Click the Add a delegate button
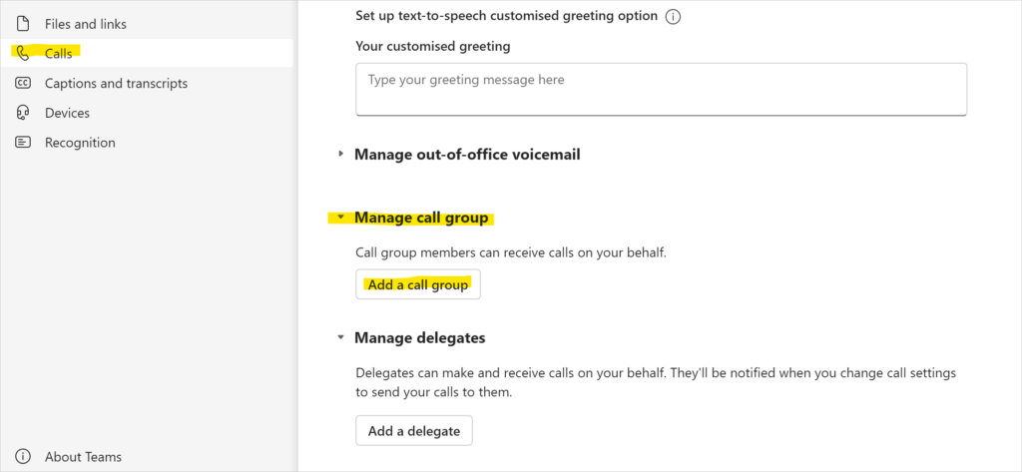This screenshot has width=1022, height=472. (x=414, y=431)
